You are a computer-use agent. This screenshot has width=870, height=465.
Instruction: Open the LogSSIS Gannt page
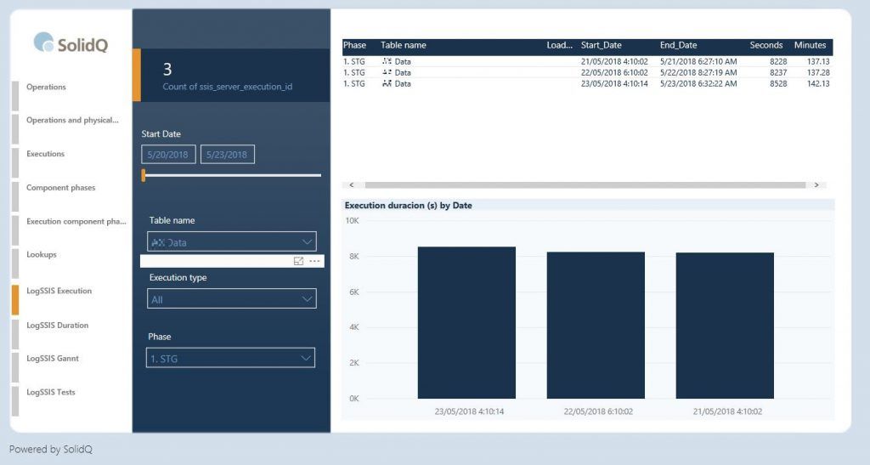pyautogui.click(x=53, y=359)
